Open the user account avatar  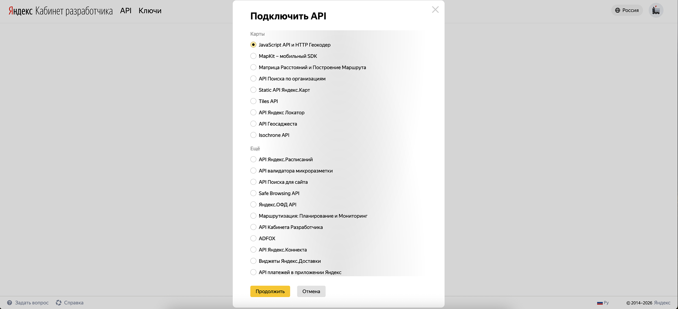pos(656,11)
